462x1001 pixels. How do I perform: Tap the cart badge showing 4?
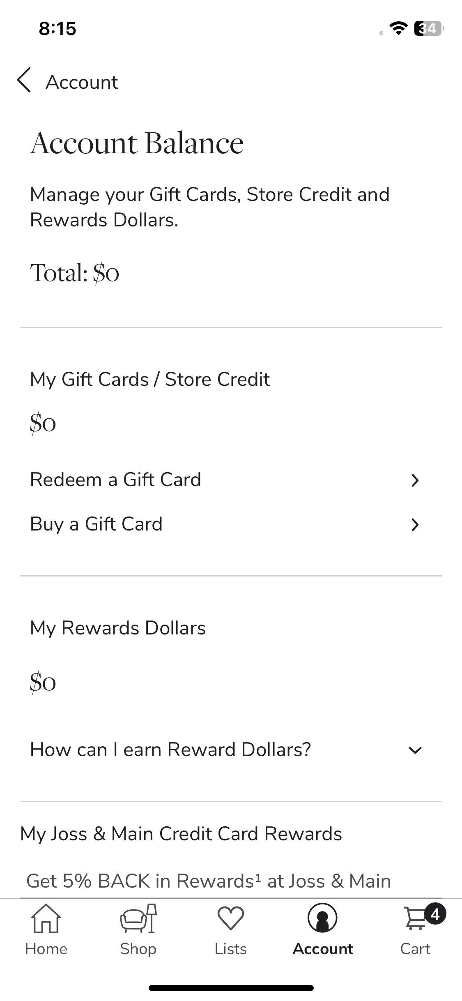coord(435,914)
